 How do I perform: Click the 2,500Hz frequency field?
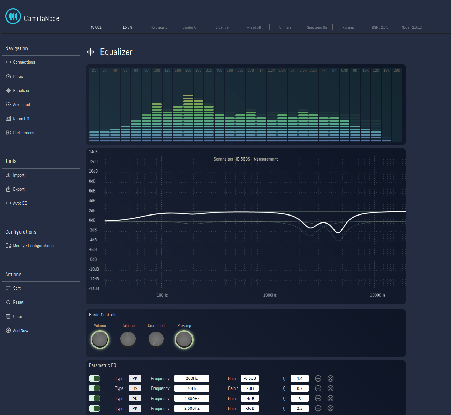pyautogui.click(x=192, y=408)
